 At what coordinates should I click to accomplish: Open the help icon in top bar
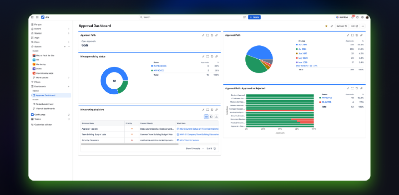[357, 17]
